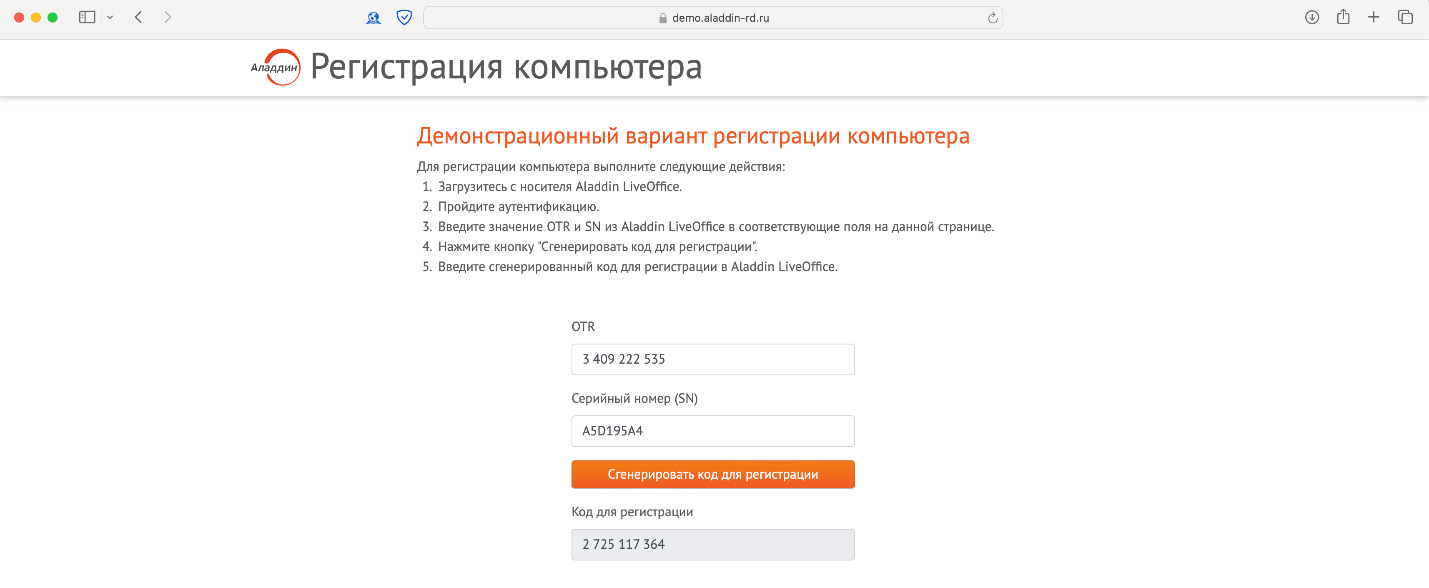This screenshot has height=588, width=1429.
Task: Show the tab overview grid
Action: tap(1405, 17)
